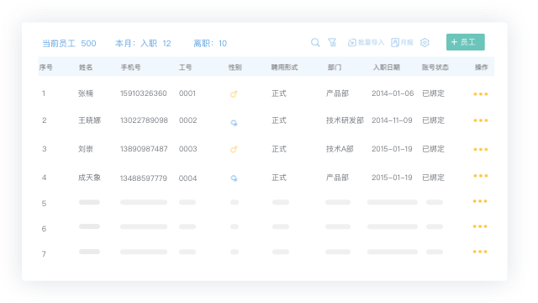Click the 序号 column header
The height and width of the screenshot is (303, 538).
pos(46,67)
